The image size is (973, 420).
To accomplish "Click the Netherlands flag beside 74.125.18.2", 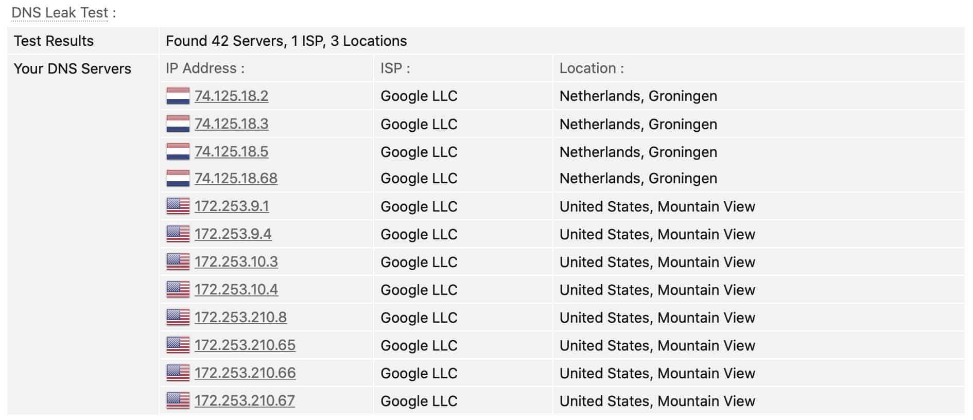I will coord(178,96).
